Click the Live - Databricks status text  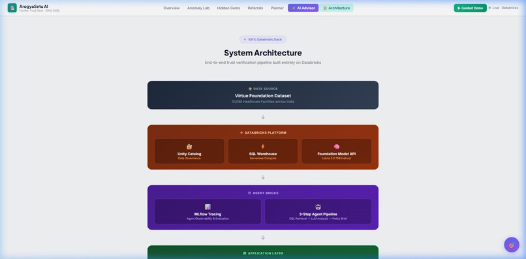(x=505, y=8)
